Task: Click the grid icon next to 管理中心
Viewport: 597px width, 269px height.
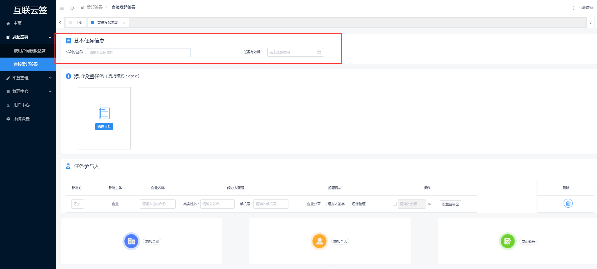Action: pyautogui.click(x=8, y=92)
